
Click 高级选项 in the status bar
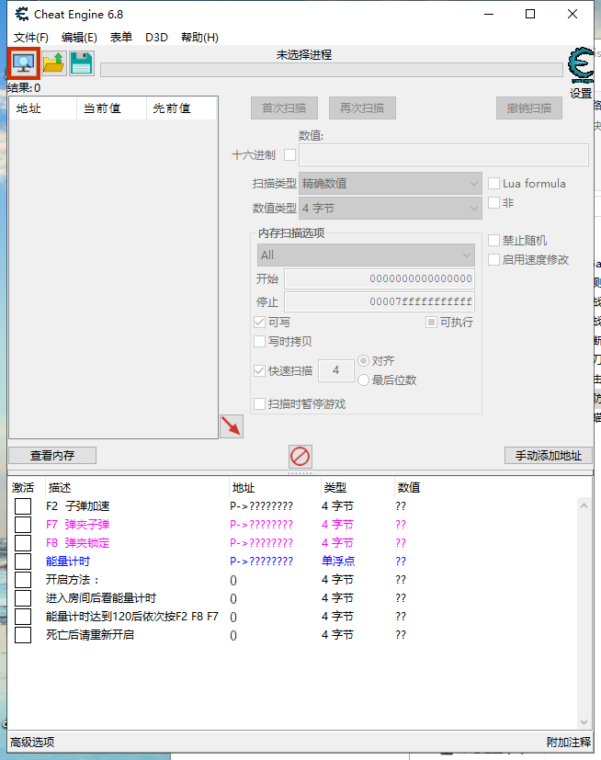(32, 742)
